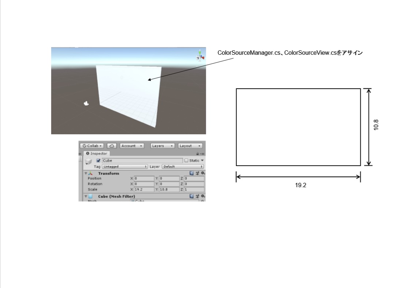The width and height of the screenshot is (410, 288).
Task: Click the Scale Y field showing 10.8
Action: click(169, 189)
